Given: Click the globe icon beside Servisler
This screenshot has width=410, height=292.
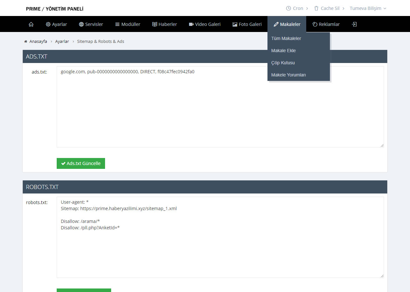Looking at the screenshot, I should pyautogui.click(x=81, y=24).
